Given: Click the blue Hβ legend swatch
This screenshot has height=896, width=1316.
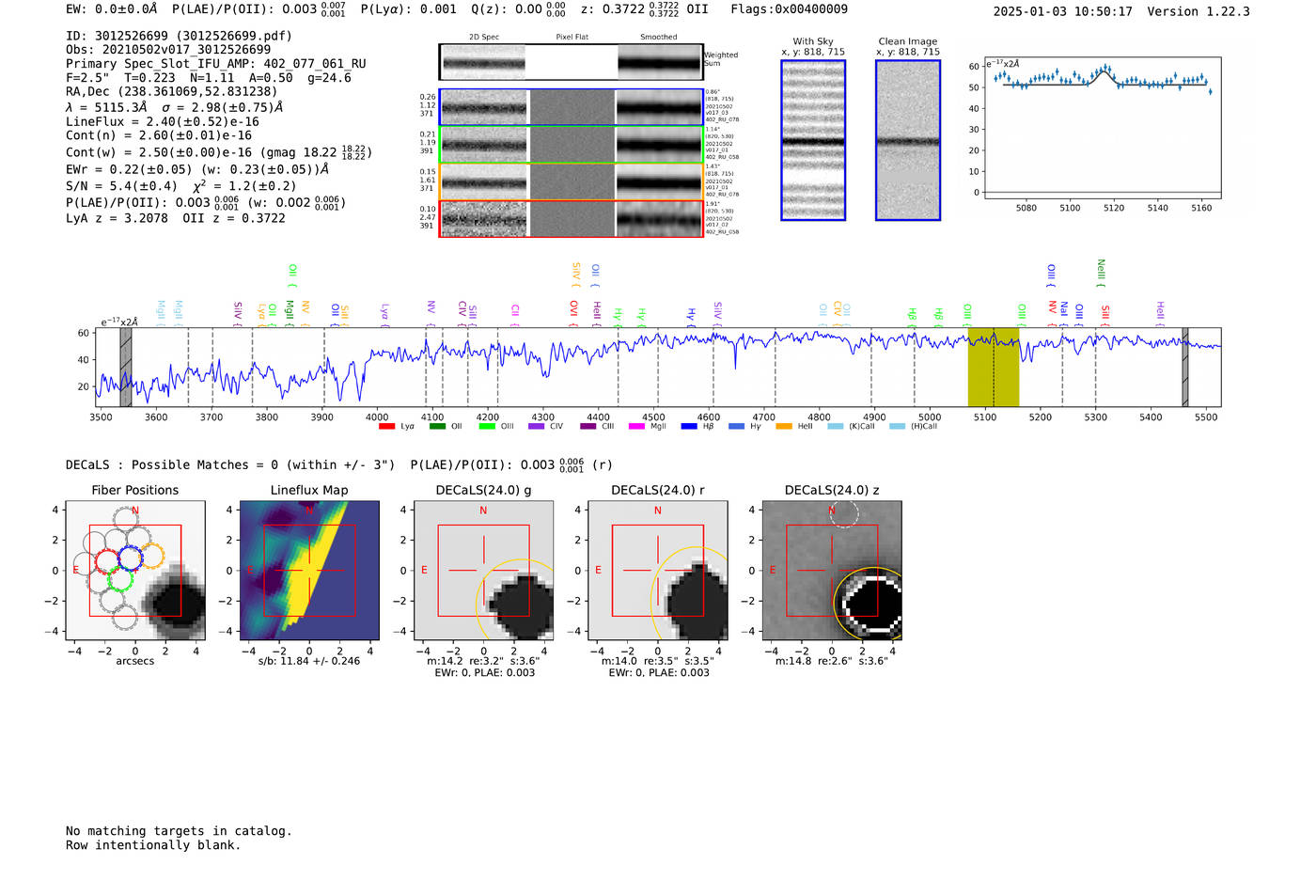Looking at the screenshot, I should click(x=689, y=427).
